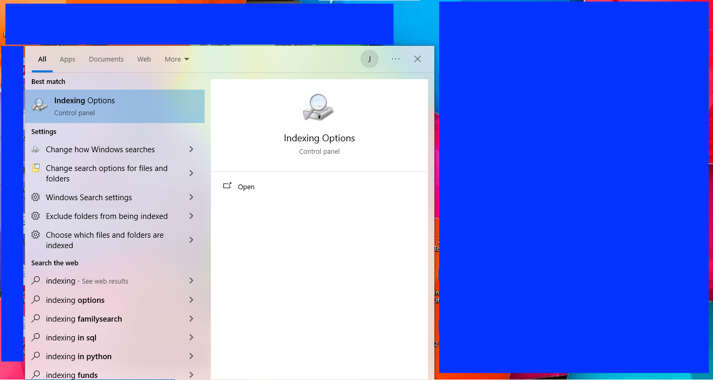The width and height of the screenshot is (713, 380).
Task: Select the indexing in sql suggestion
Action: point(71,338)
